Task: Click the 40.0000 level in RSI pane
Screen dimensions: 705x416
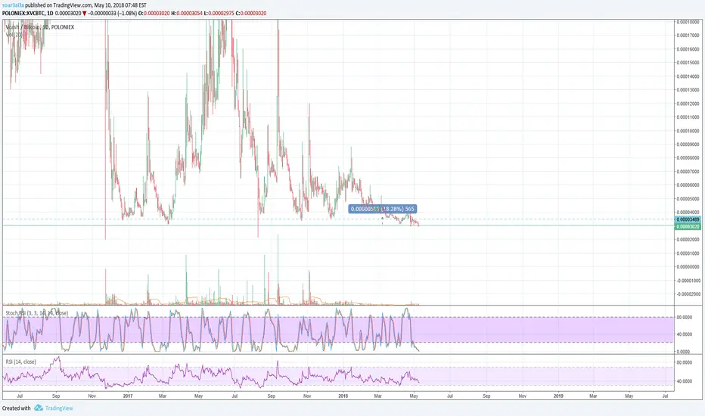Action: click(684, 381)
